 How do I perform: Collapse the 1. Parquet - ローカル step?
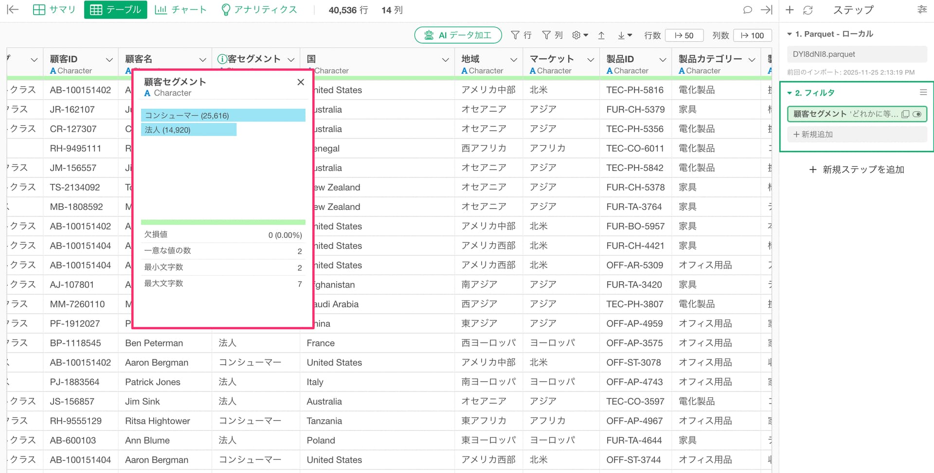(790, 34)
